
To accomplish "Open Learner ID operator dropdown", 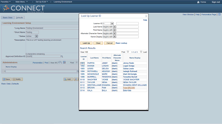I will click(112, 23).
